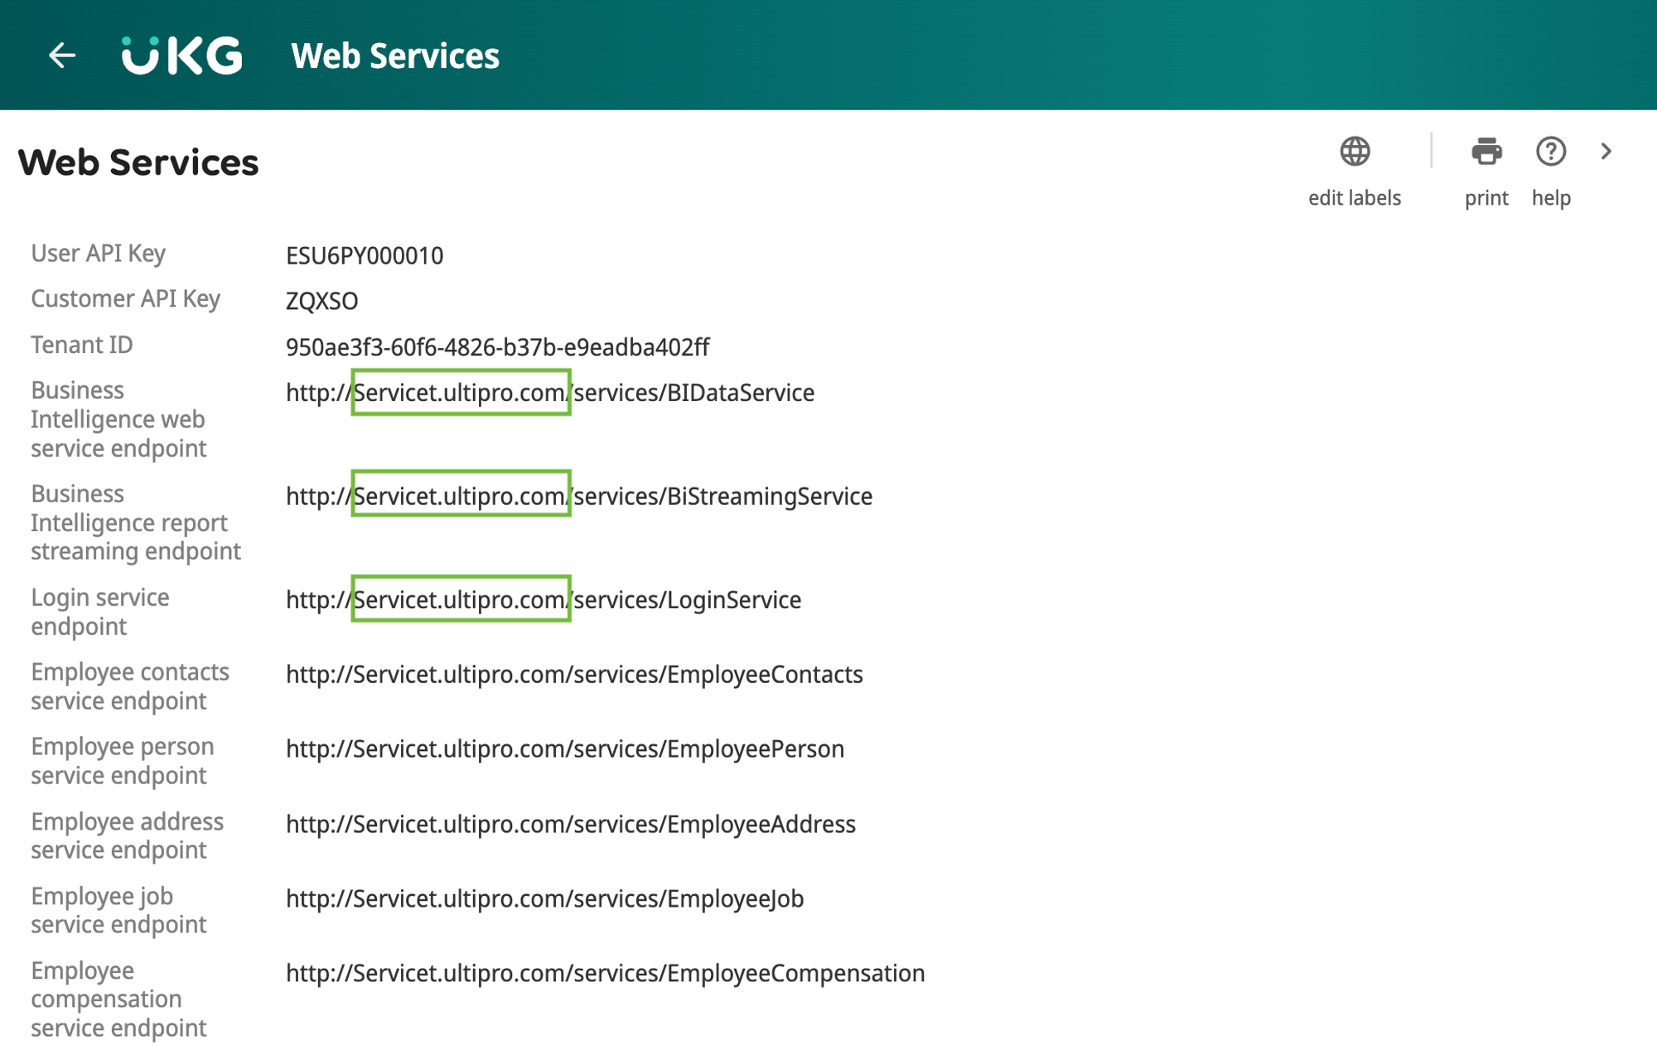This screenshot has width=1657, height=1055.
Task: Click the back arrow icon
Action: click(x=62, y=56)
